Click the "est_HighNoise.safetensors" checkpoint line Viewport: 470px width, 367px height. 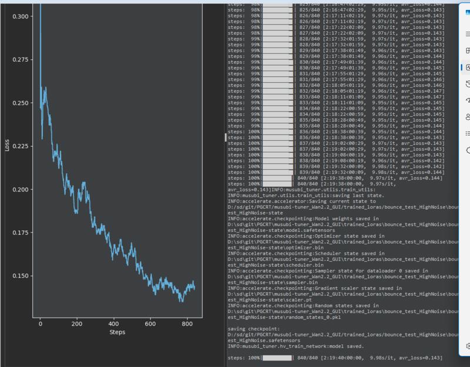[264, 341]
